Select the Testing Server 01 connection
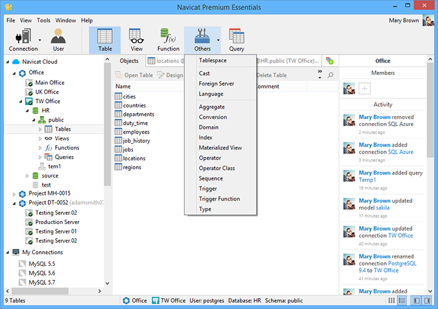This screenshot has width=438, height=309. pos(56,231)
